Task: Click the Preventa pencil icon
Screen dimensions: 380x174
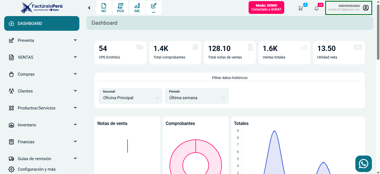Action: point(11,40)
